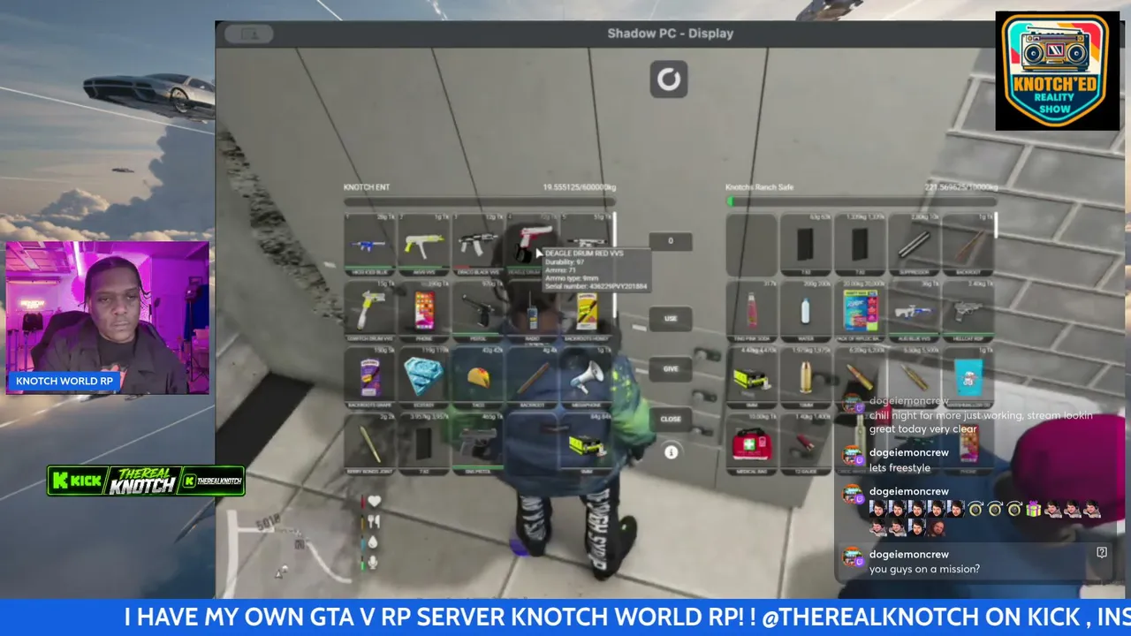Select the AUG Blue VVS rifle
1131x636 pixels.
914,312
